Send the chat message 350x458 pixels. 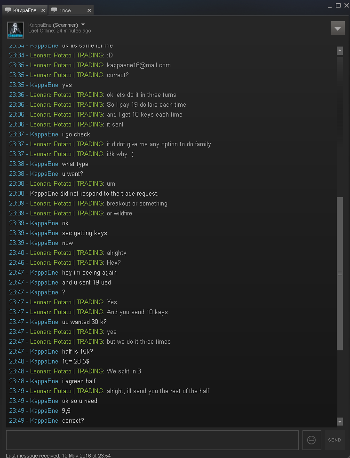[334, 440]
